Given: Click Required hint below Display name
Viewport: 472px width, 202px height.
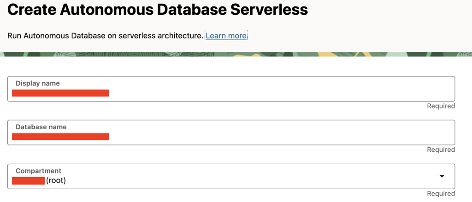Looking at the screenshot, I should (x=441, y=106).
